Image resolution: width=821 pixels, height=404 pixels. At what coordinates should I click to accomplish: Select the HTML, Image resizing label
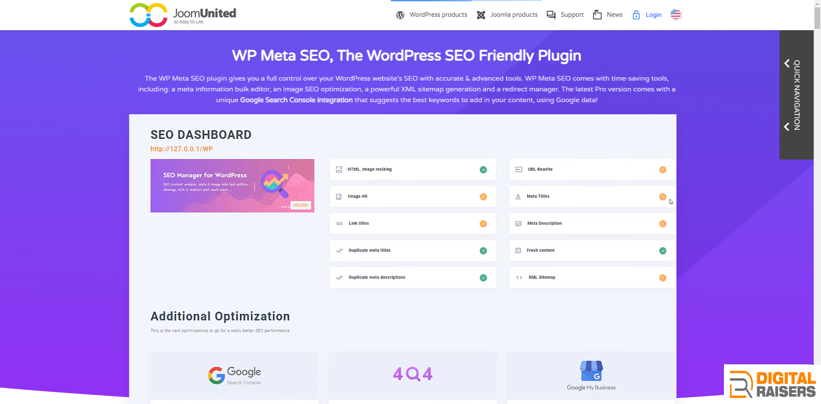pos(370,169)
